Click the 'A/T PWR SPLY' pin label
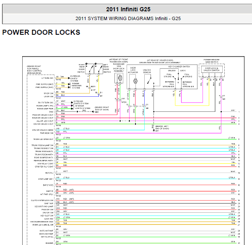 pos(47,194)
